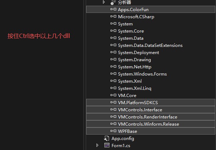Viewport: 216px width, 150px height.
Task: Select the VMControls.RenderInterface reference
Action: pos(147,117)
